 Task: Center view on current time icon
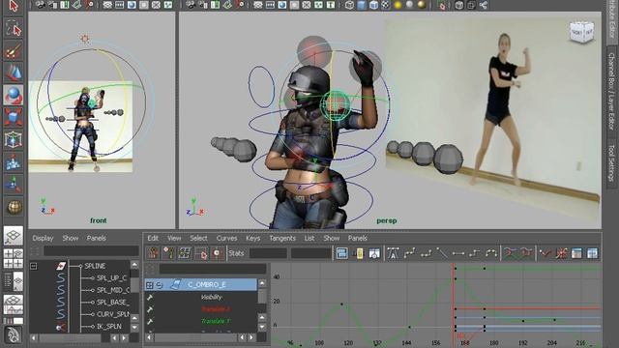374,253
